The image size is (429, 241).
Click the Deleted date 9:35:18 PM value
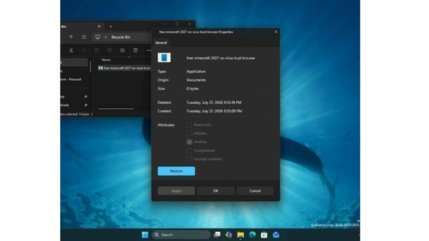click(214, 102)
